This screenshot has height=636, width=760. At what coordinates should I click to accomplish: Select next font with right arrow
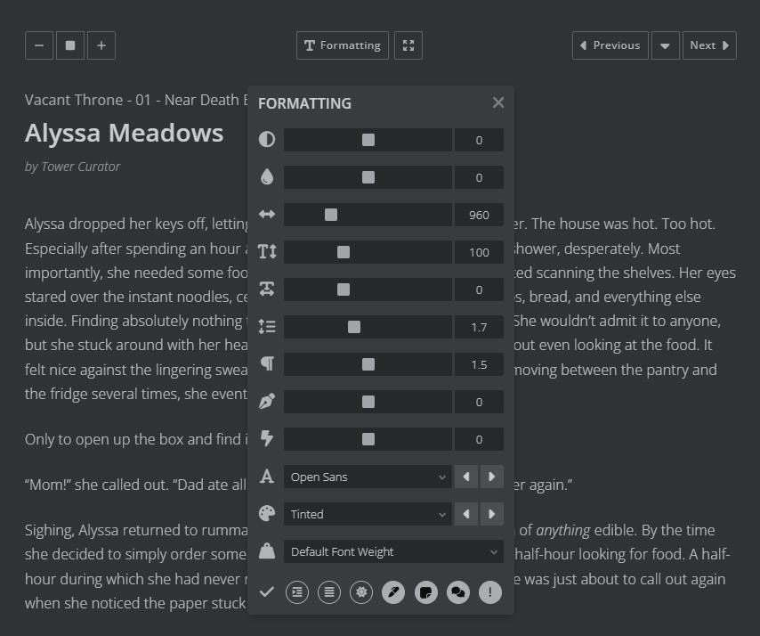[492, 477]
